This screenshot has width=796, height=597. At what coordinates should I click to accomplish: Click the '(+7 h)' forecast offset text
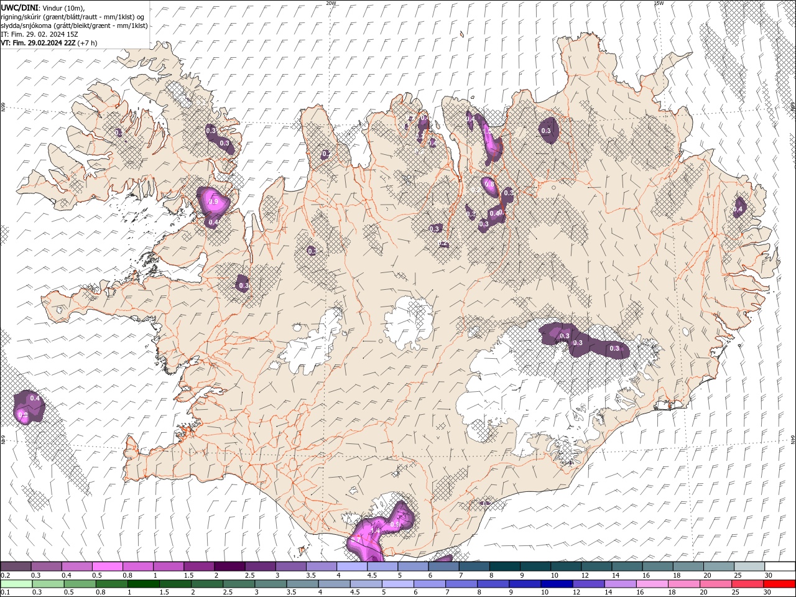88,42
